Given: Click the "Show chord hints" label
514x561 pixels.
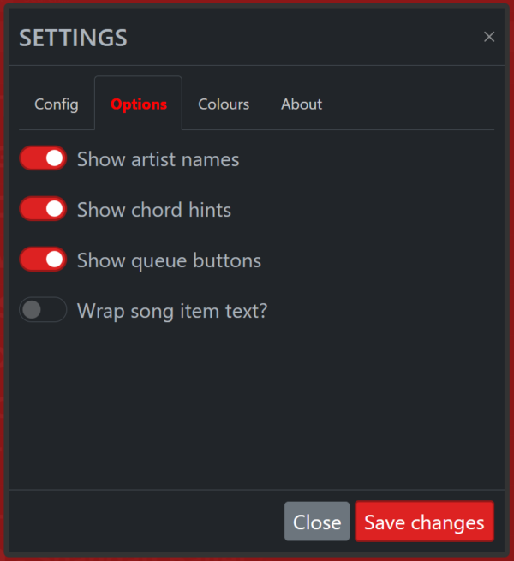Looking at the screenshot, I should tap(154, 209).
